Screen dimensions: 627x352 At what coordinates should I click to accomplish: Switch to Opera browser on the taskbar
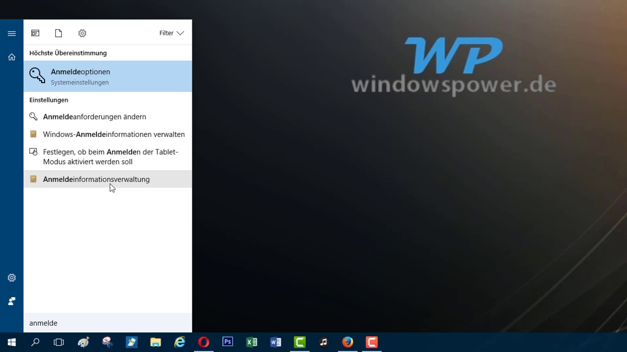[204, 342]
